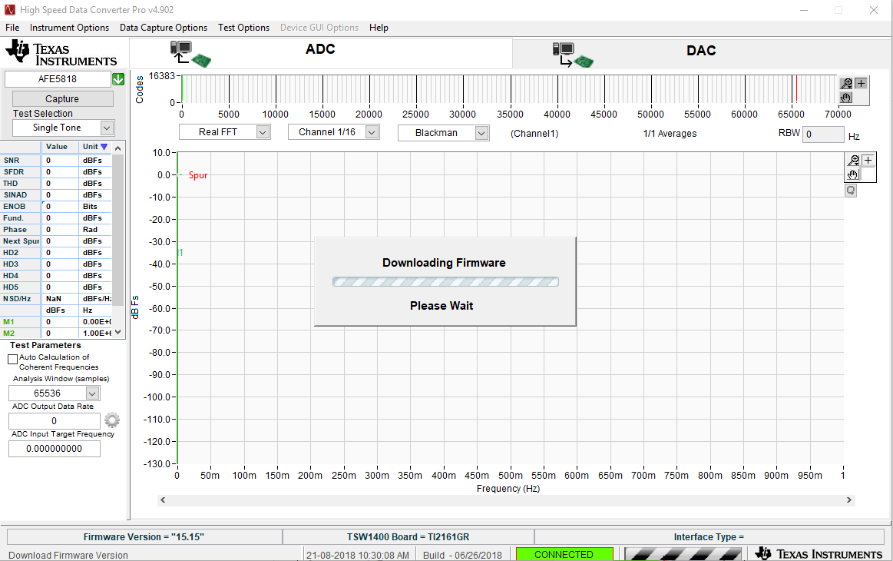Image resolution: width=893 pixels, height=561 pixels.
Task: Open the Channel 1/16 dropdown
Action: (372, 132)
